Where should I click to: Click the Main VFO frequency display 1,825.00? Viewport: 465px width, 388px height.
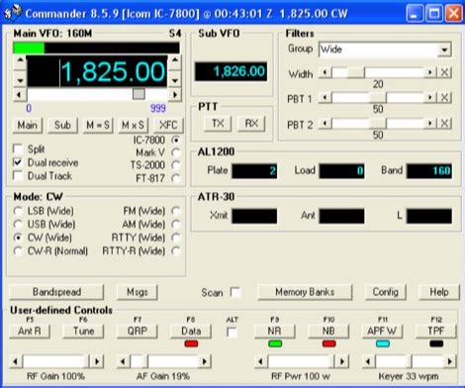tap(97, 71)
